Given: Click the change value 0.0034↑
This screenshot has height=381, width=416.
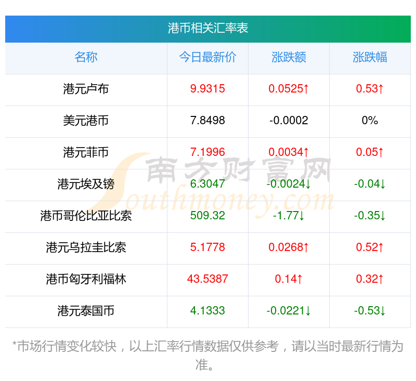Looking at the screenshot, I should click(x=289, y=152).
